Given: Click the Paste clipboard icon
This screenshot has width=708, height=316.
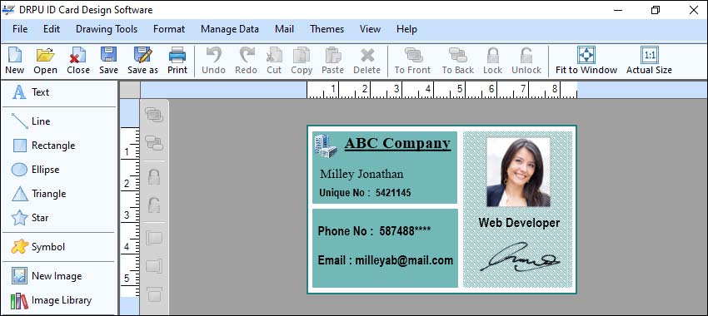Looking at the screenshot, I should point(333,55).
